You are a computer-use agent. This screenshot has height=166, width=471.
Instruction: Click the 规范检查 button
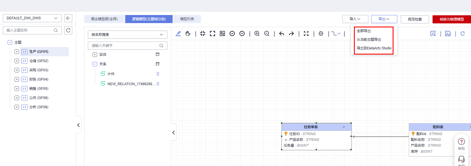tap(415, 19)
